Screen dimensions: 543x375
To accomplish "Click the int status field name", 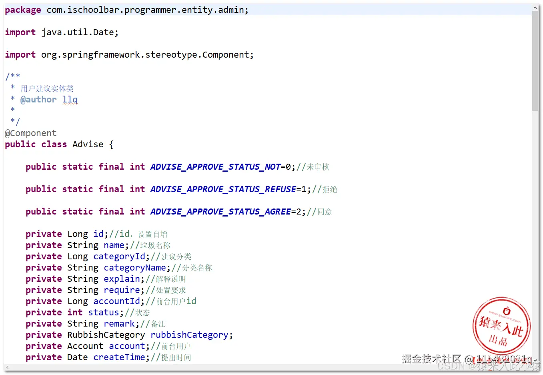I will point(104,313).
